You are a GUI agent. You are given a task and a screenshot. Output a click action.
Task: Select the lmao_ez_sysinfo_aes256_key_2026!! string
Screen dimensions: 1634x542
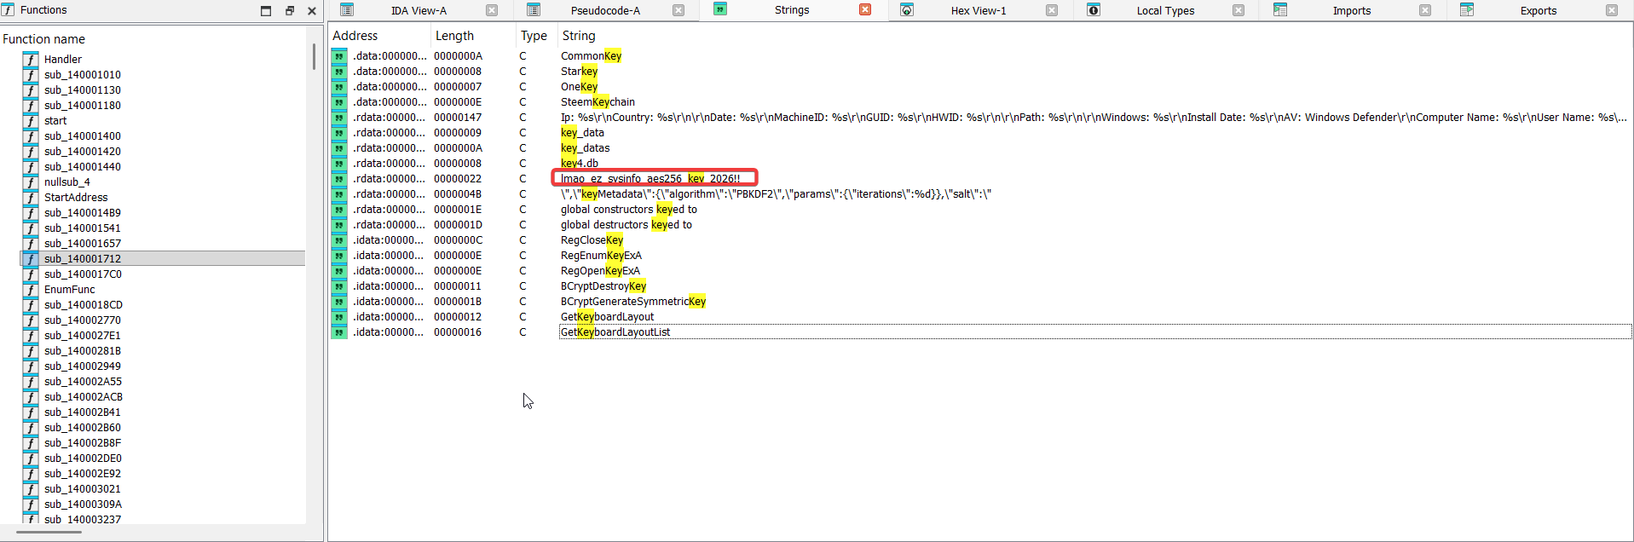point(650,178)
